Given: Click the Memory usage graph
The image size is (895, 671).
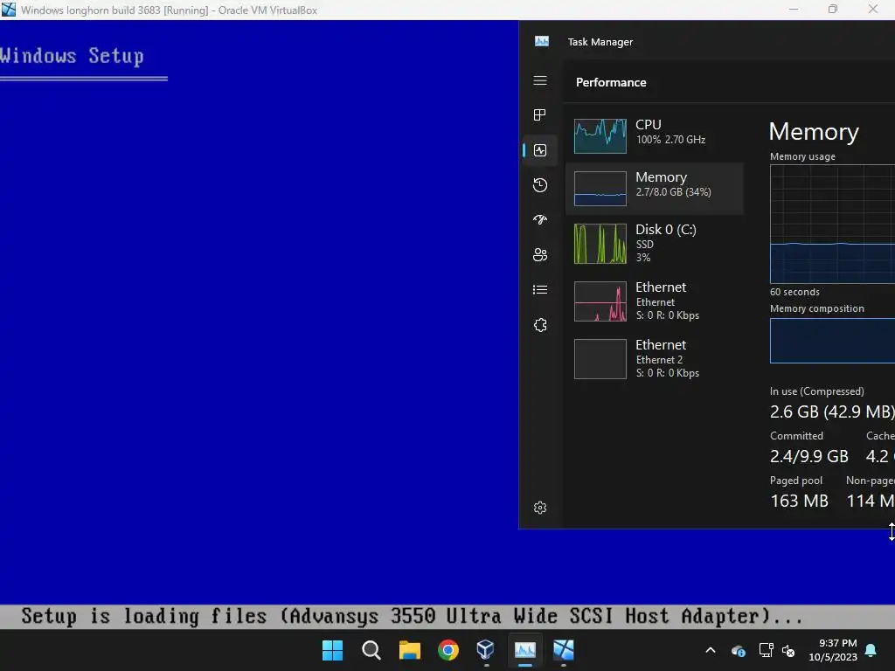Looking at the screenshot, I should pos(832,224).
